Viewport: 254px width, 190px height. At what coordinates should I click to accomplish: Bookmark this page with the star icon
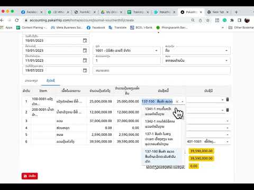coord(208,21)
